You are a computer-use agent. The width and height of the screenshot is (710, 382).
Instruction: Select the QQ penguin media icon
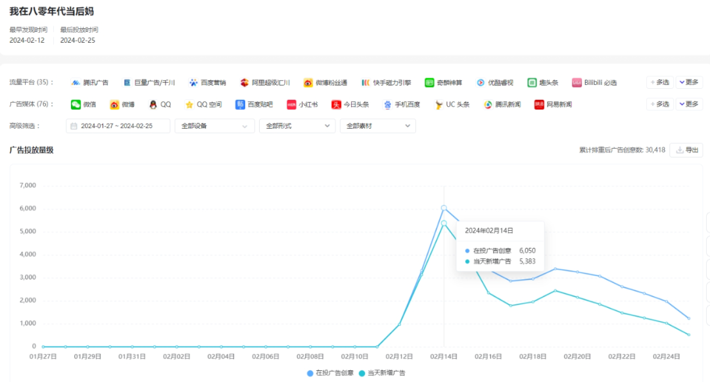coord(153,105)
